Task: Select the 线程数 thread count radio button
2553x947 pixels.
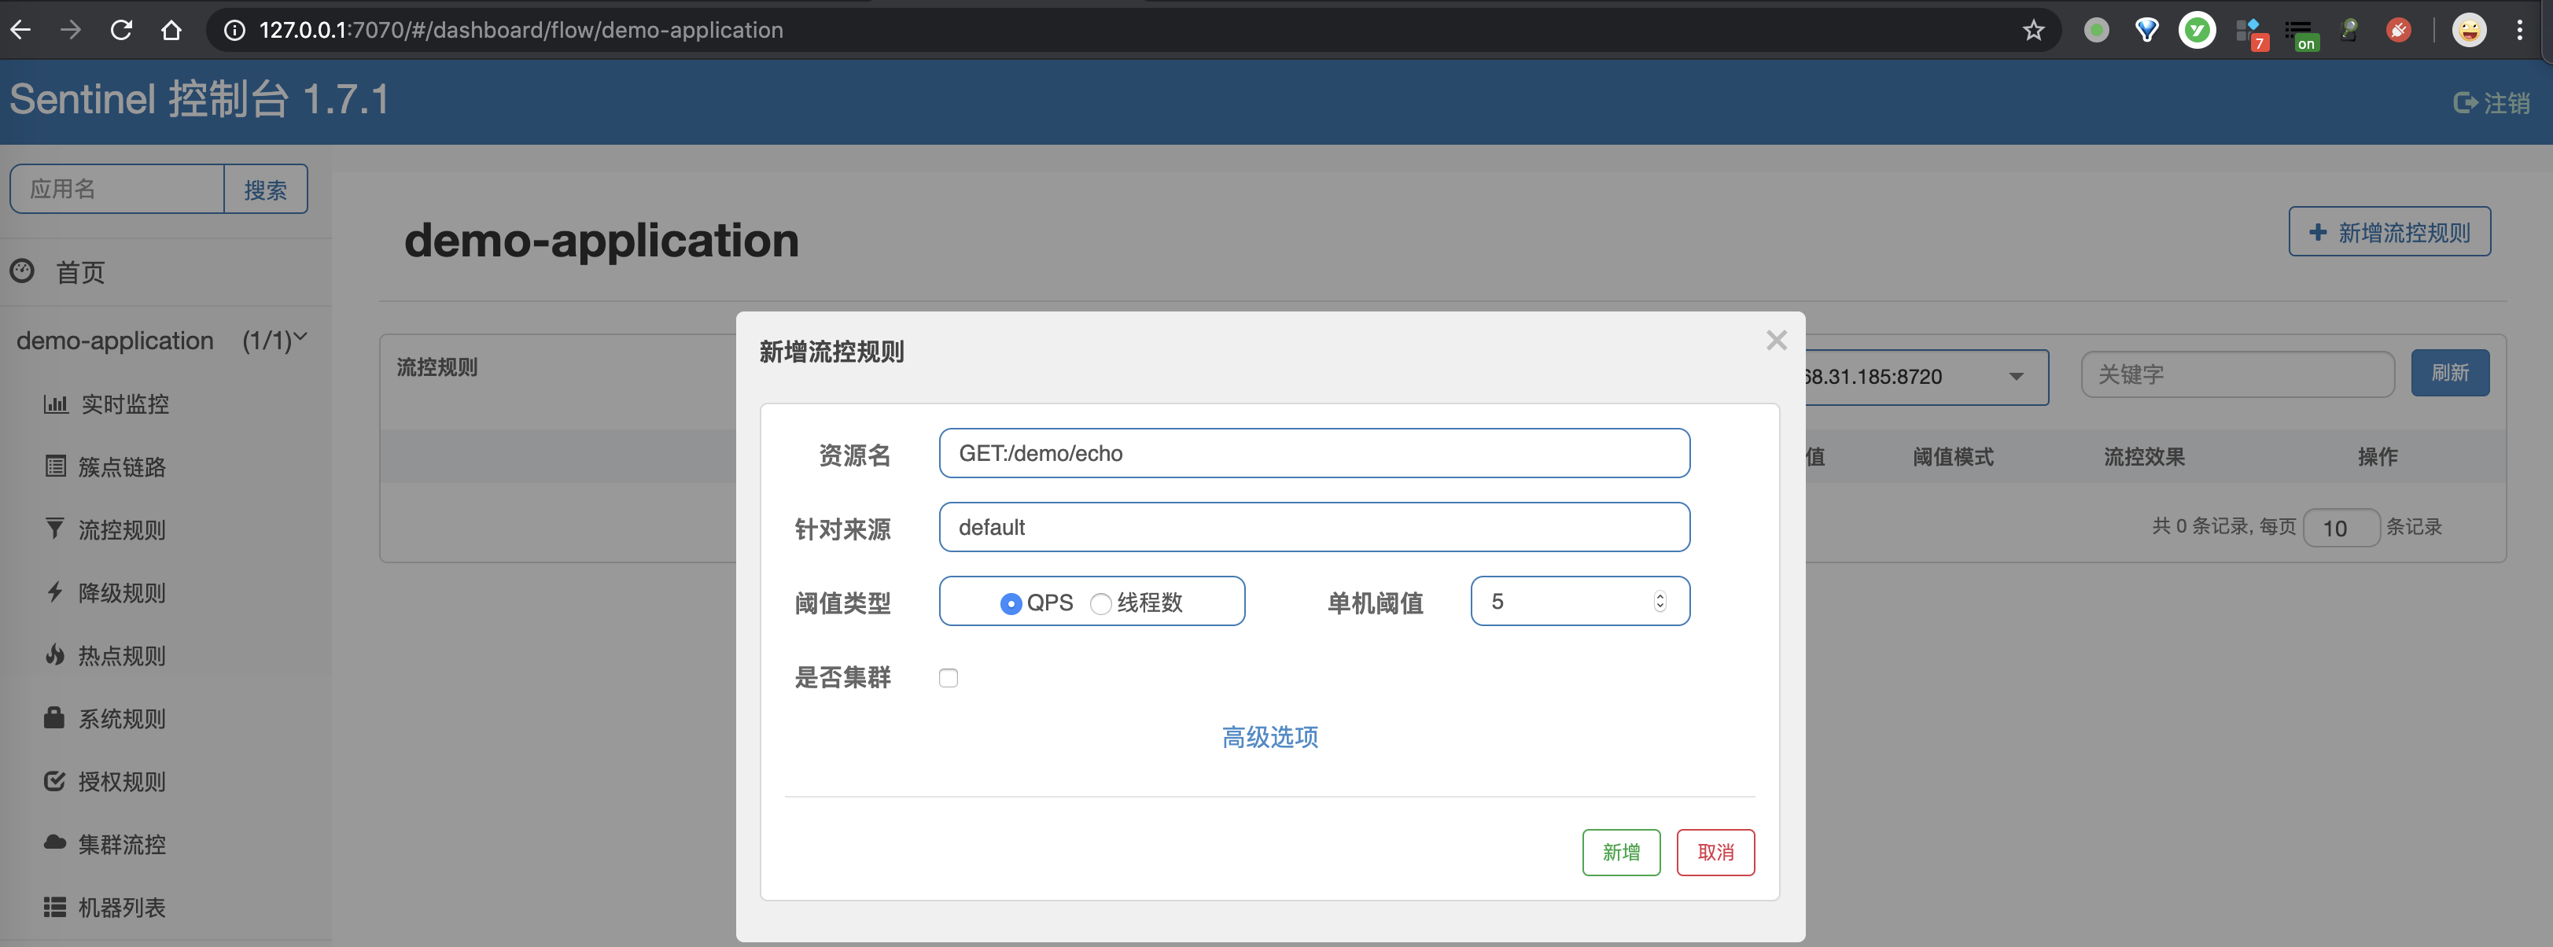Action: pos(1100,602)
